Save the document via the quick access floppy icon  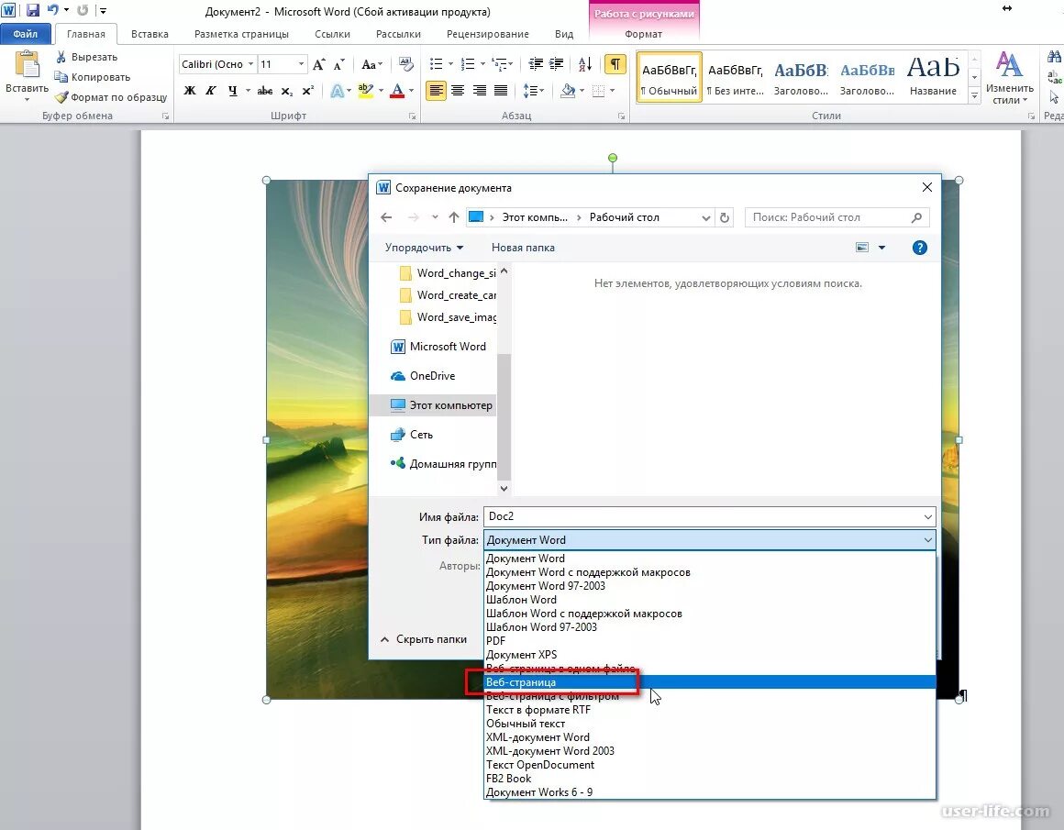point(33,10)
